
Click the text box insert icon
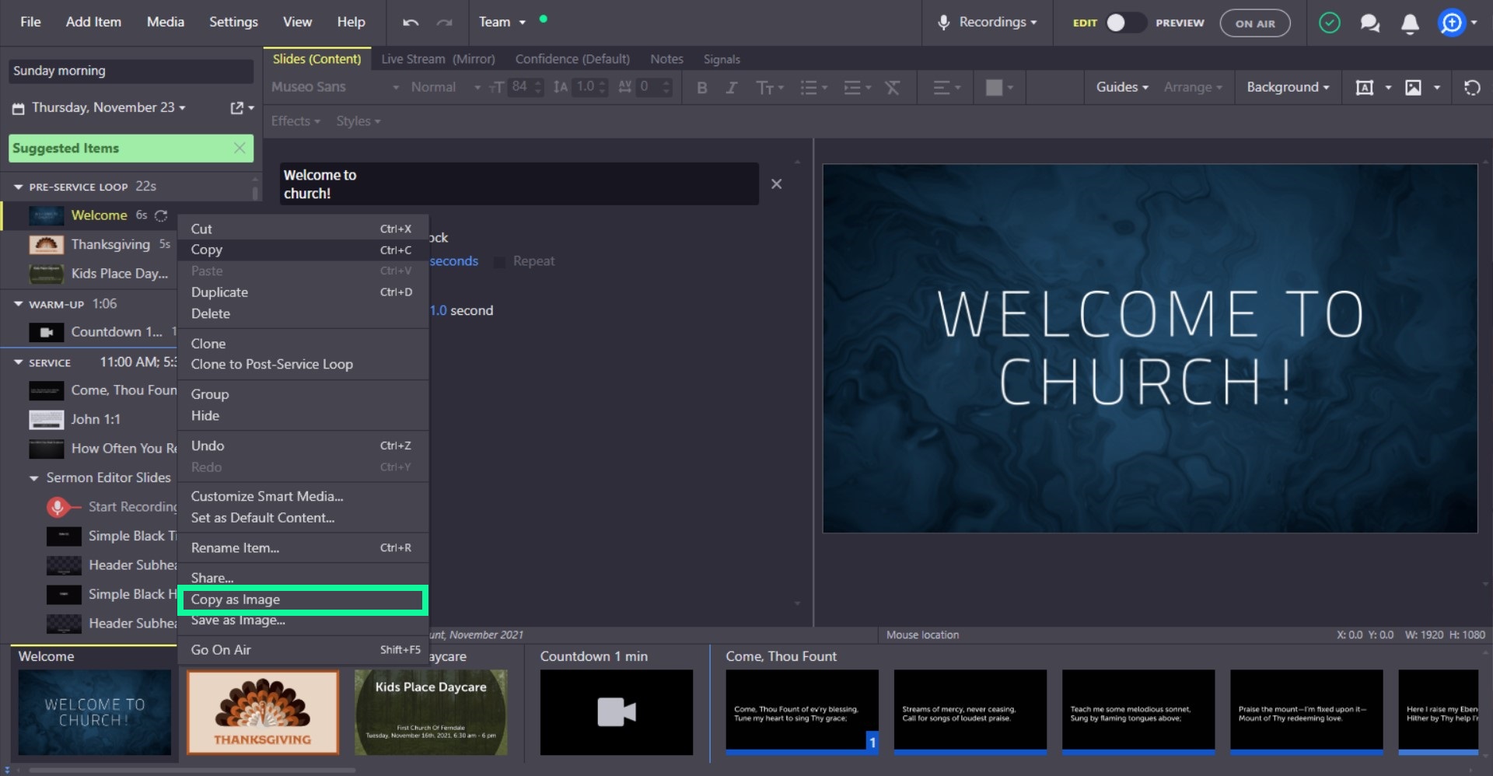click(1364, 88)
